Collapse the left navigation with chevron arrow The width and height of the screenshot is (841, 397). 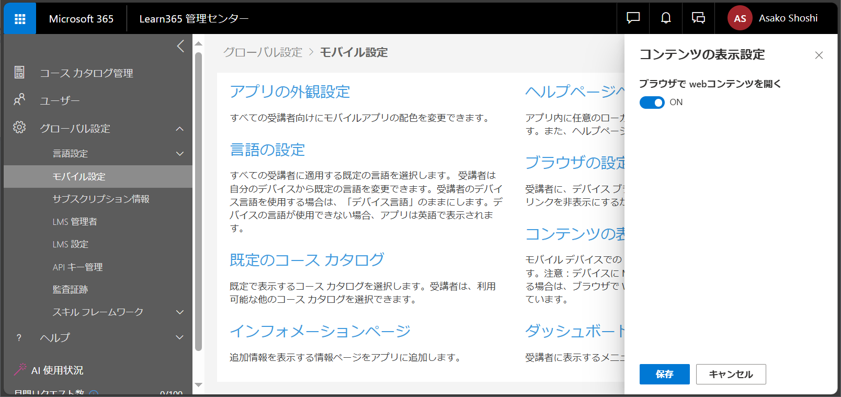tap(180, 46)
